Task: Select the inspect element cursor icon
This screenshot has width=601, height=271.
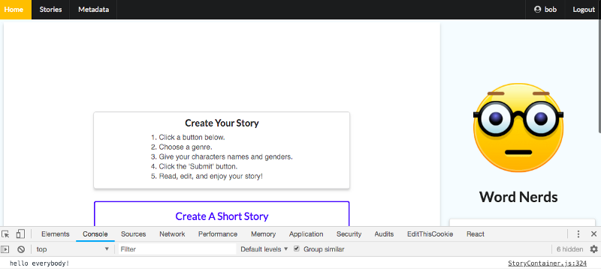Action: pos(5,234)
